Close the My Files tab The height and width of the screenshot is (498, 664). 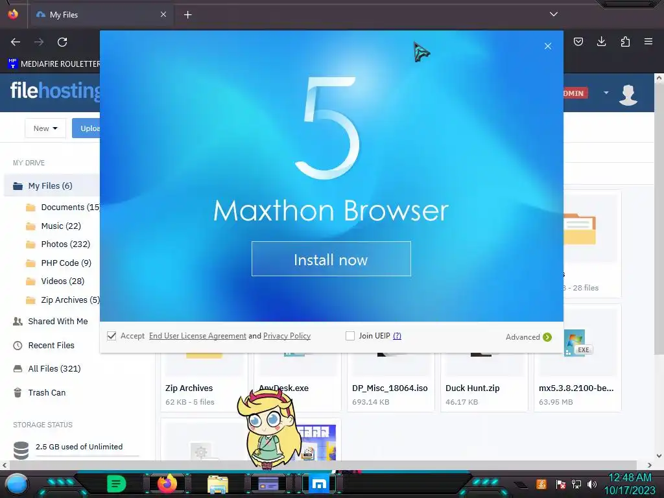point(163,14)
